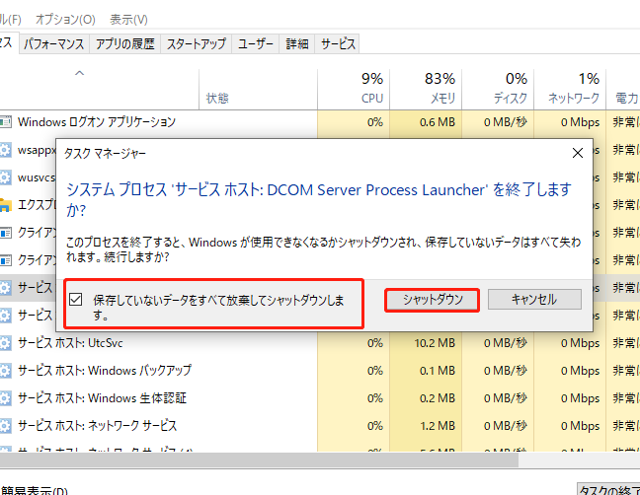This screenshot has width=640, height=495.
Task: Switch to the パフォーマンス tab
Action: [54, 44]
